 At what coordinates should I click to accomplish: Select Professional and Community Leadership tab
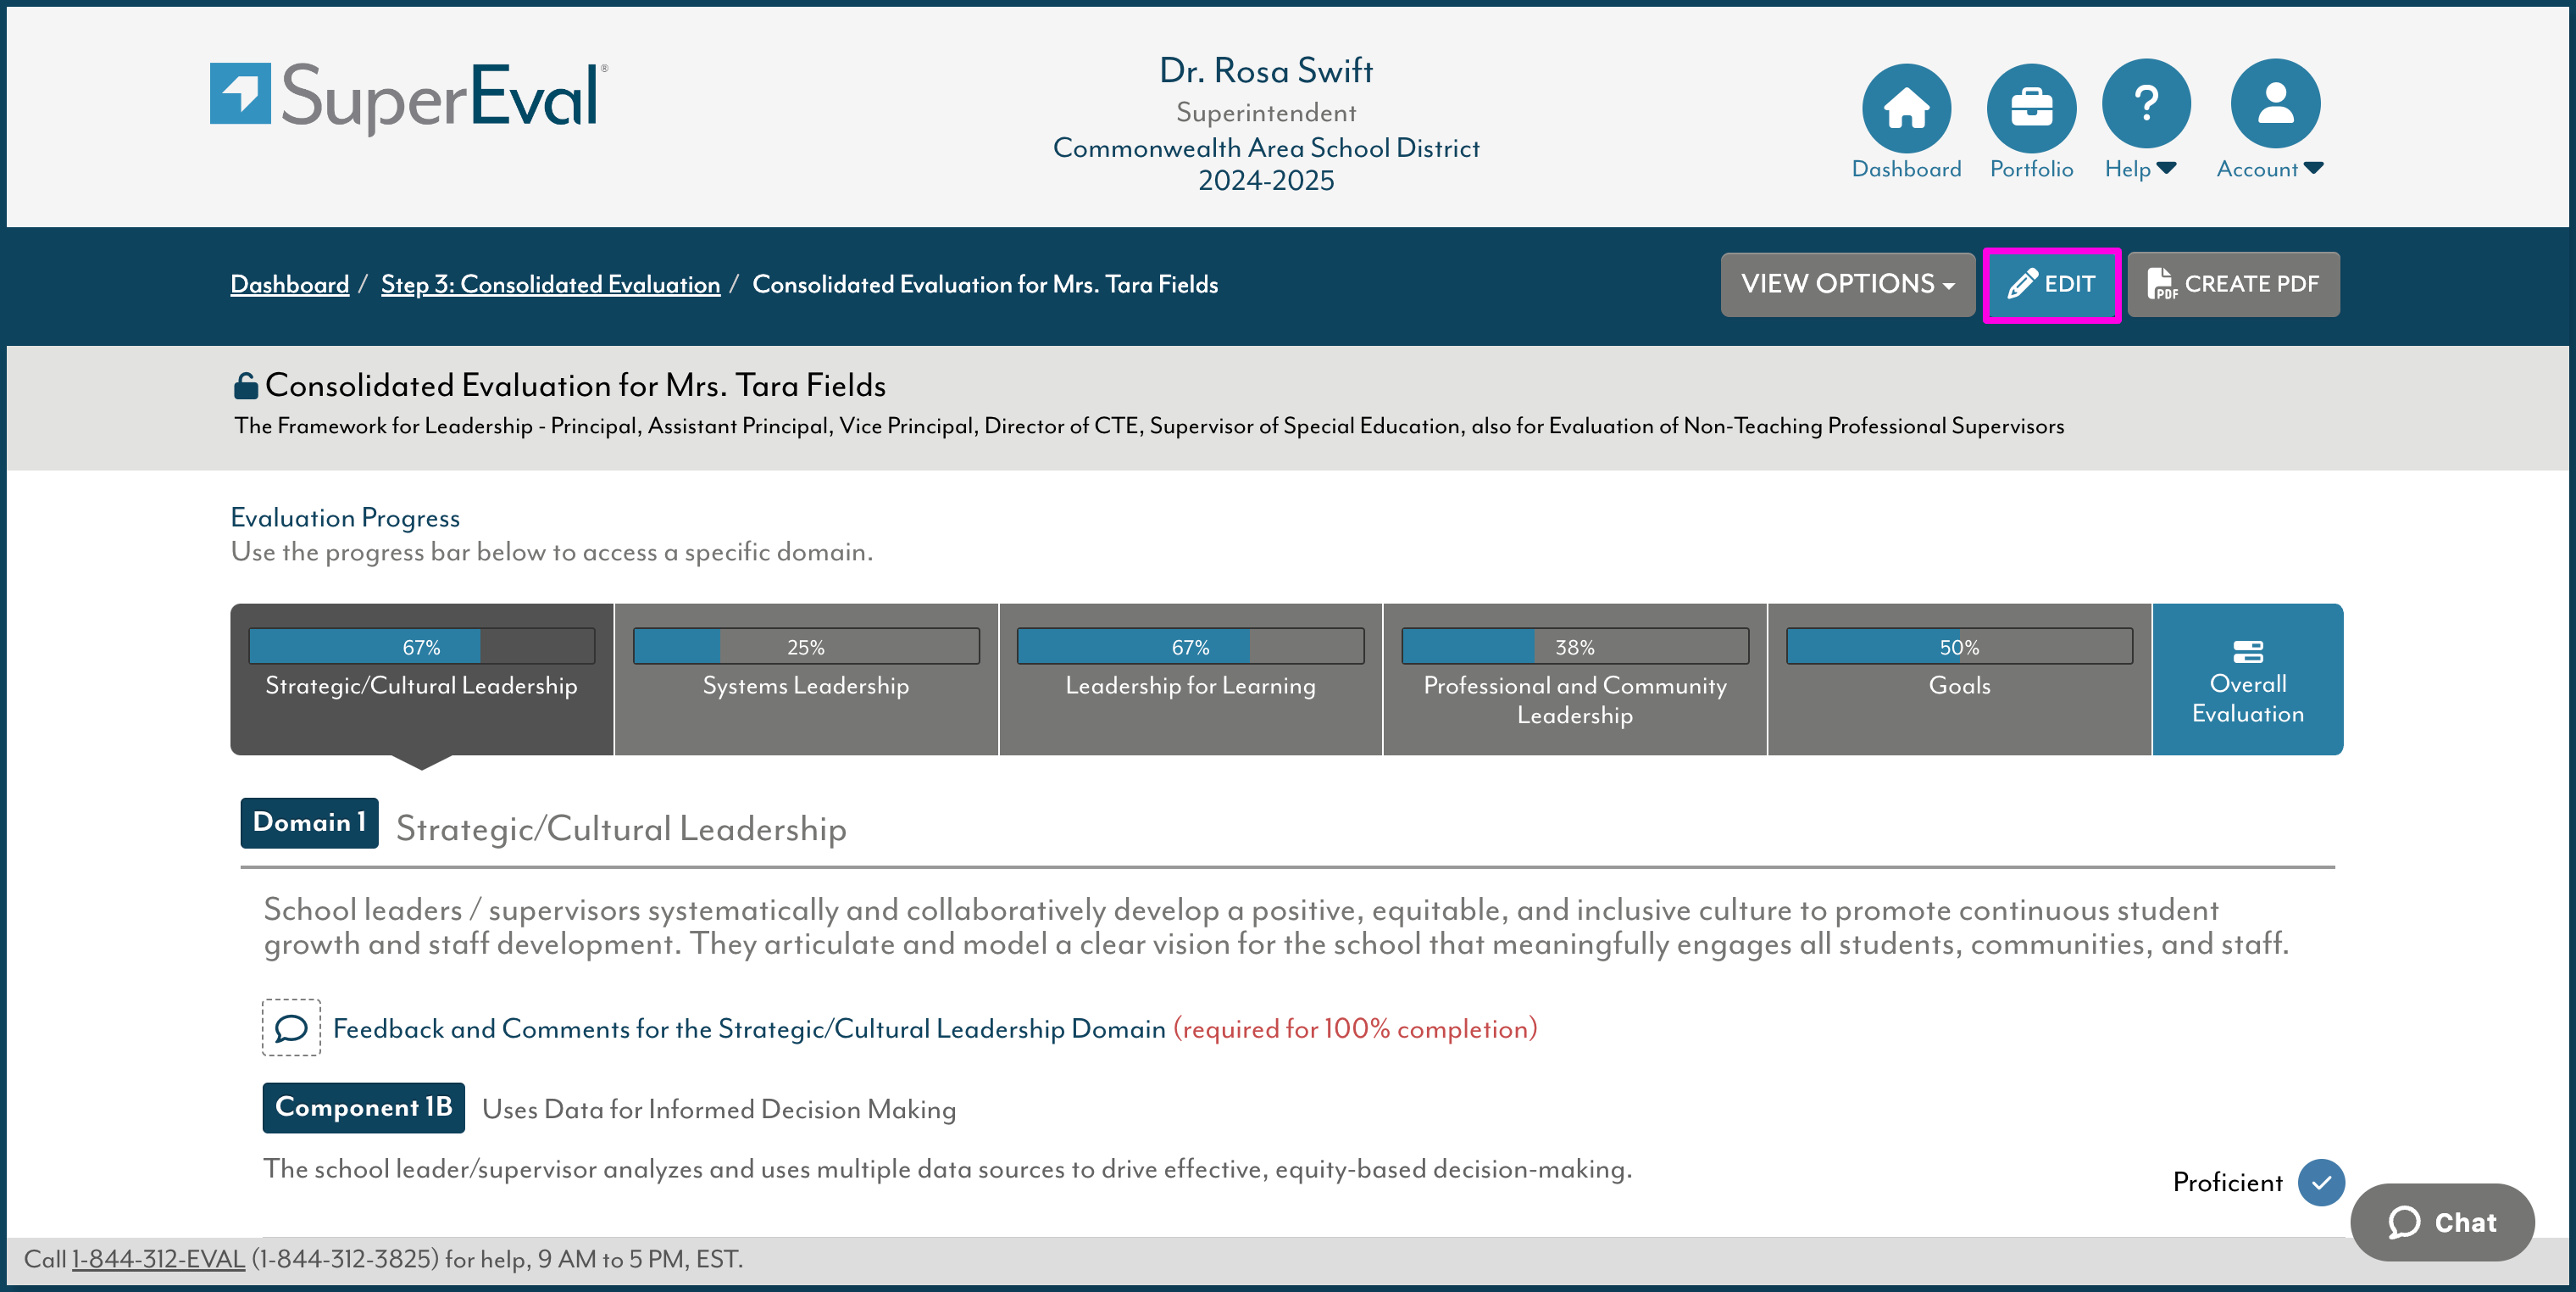tap(1575, 680)
